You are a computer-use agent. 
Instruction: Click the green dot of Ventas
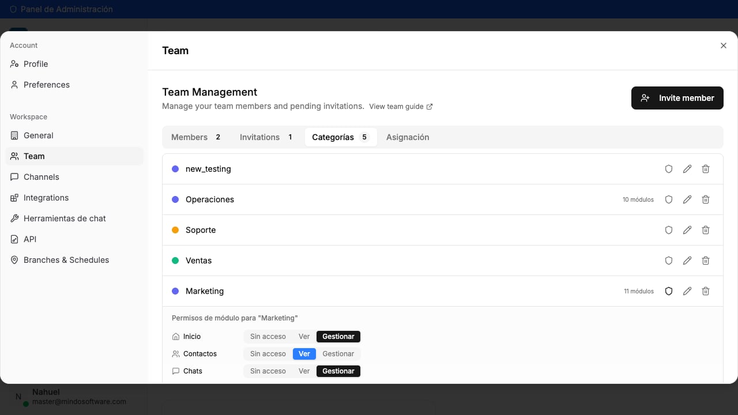[x=175, y=261]
